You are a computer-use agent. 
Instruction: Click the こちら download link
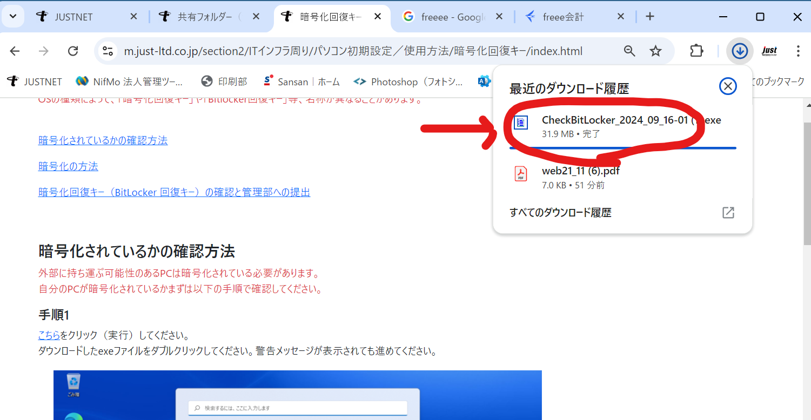pos(49,336)
